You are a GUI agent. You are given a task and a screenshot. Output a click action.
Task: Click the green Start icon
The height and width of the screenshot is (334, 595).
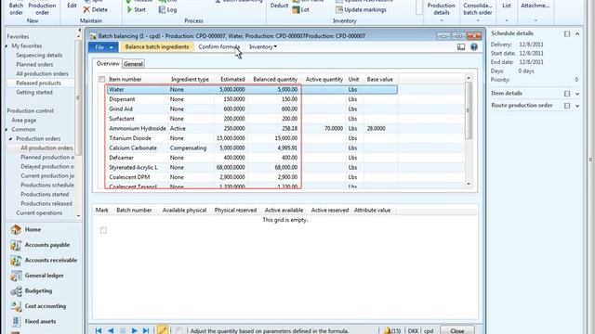click(x=129, y=9)
